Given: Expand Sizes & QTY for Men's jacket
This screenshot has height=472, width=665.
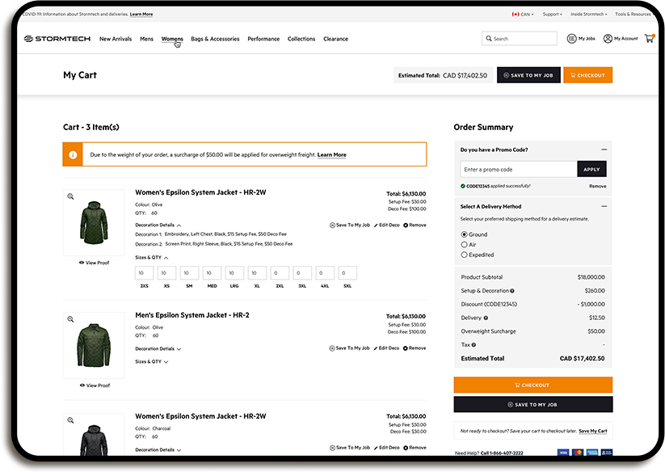Looking at the screenshot, I should pos(152,362).
